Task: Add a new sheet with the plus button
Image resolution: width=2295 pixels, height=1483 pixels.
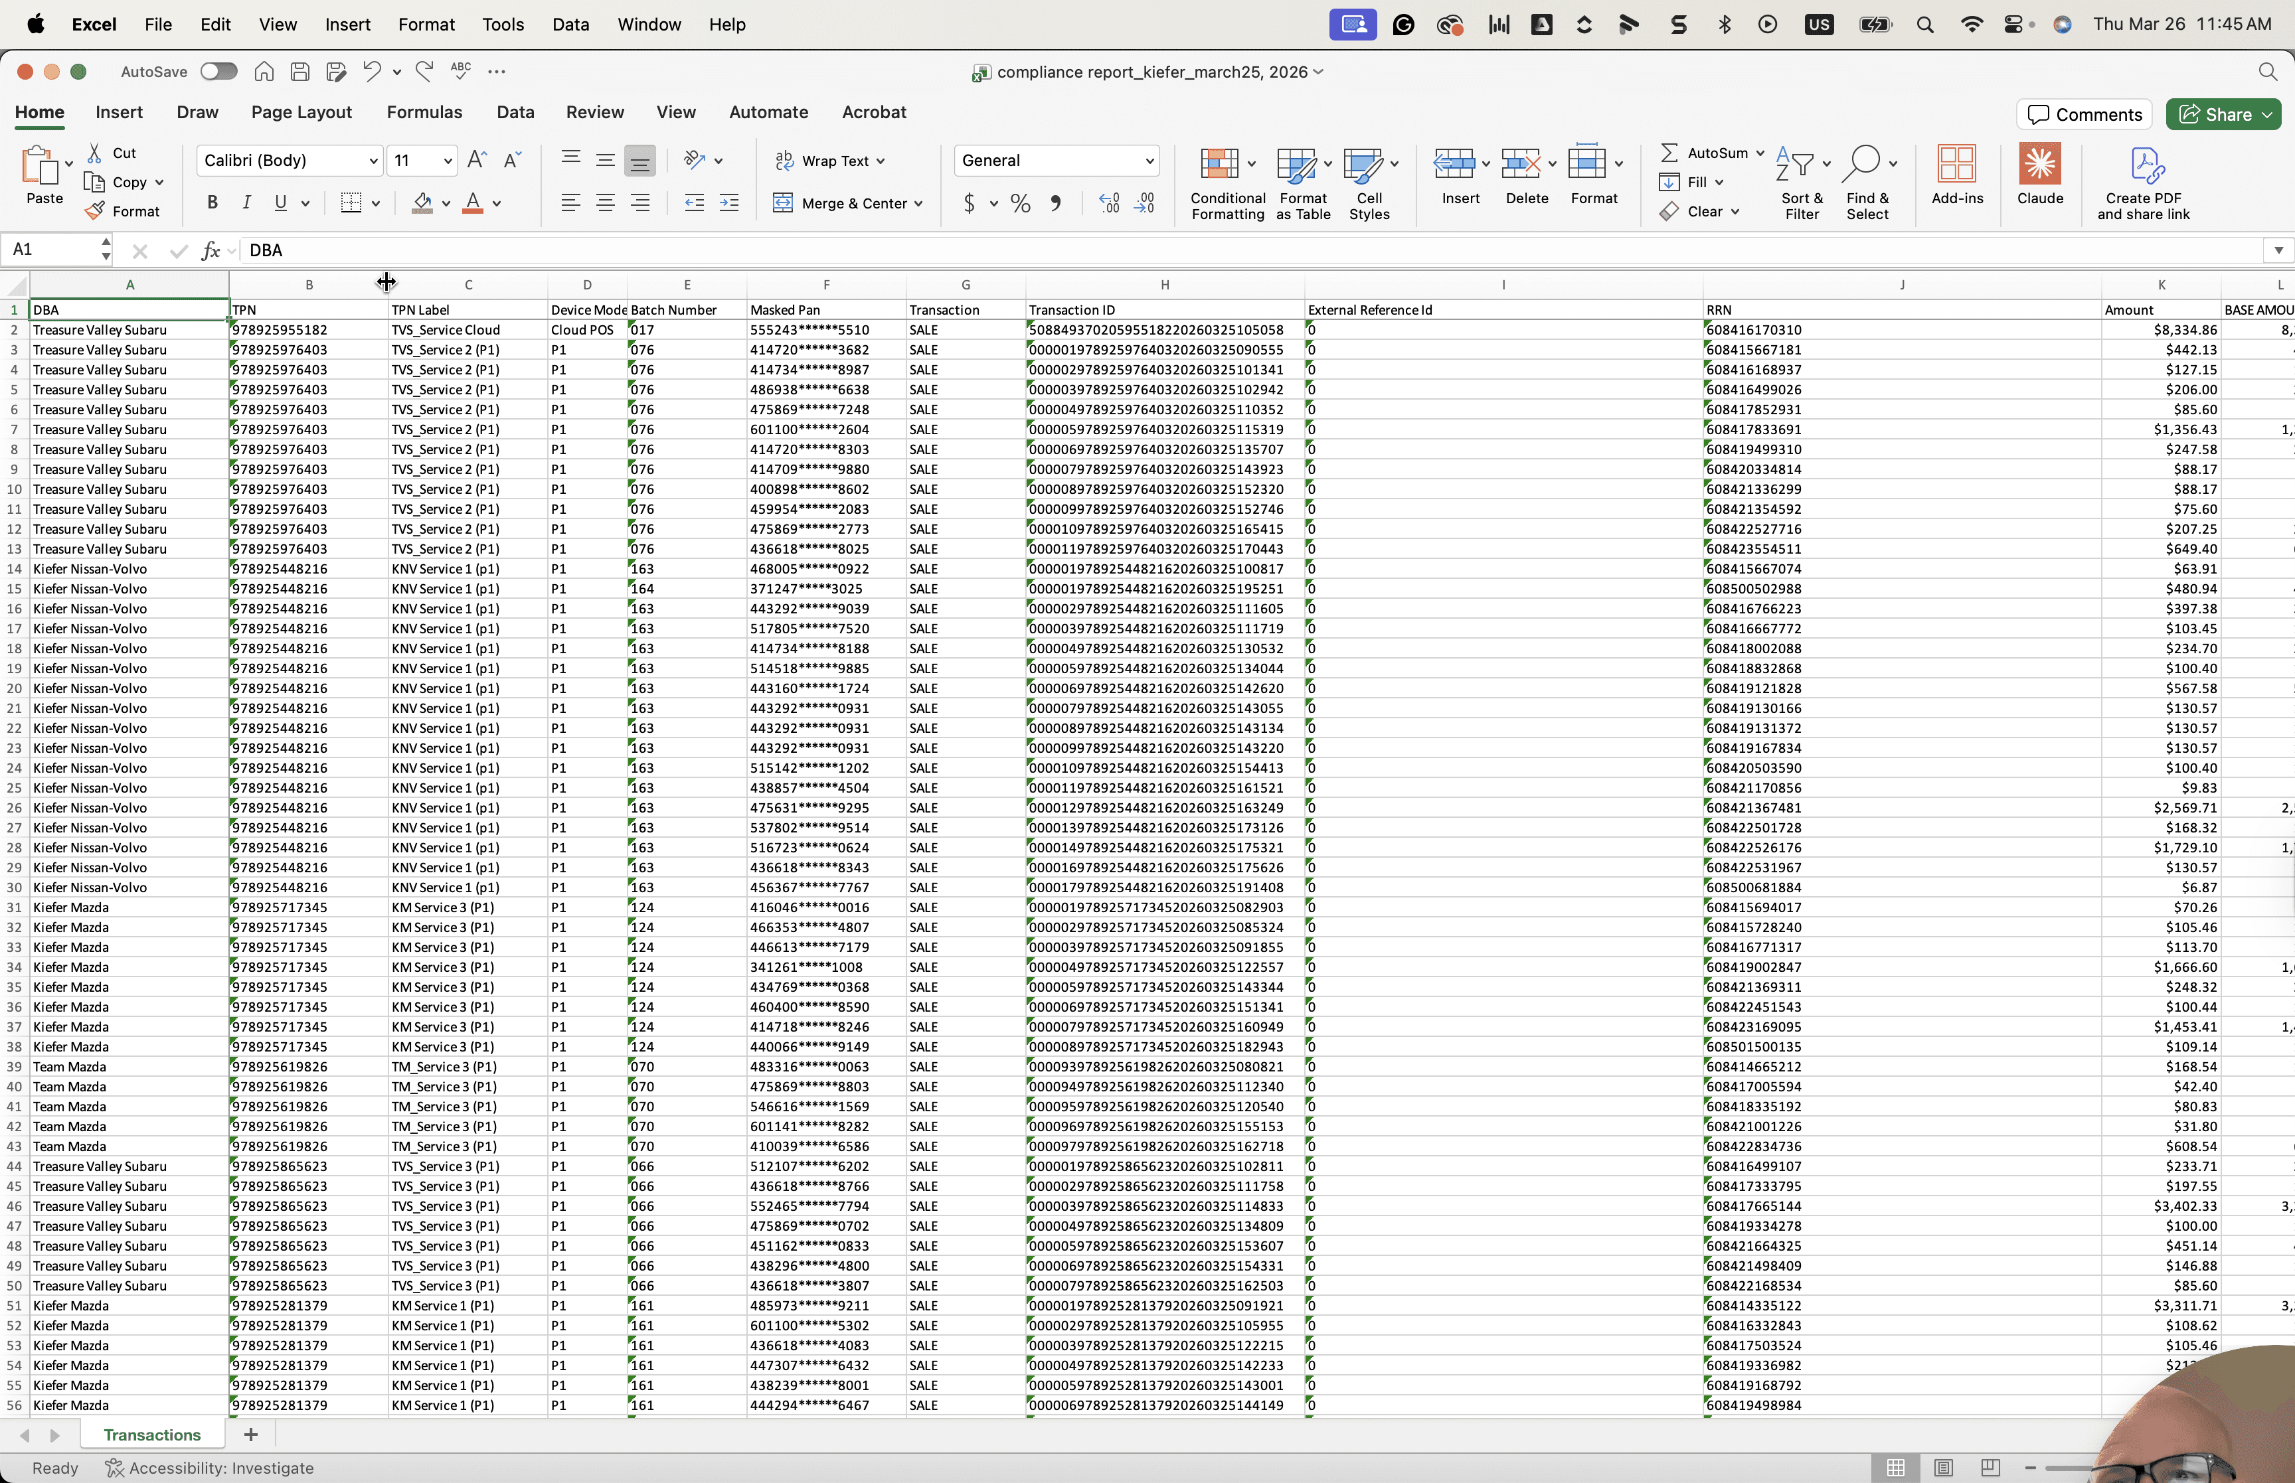Action: (250, 1434)
